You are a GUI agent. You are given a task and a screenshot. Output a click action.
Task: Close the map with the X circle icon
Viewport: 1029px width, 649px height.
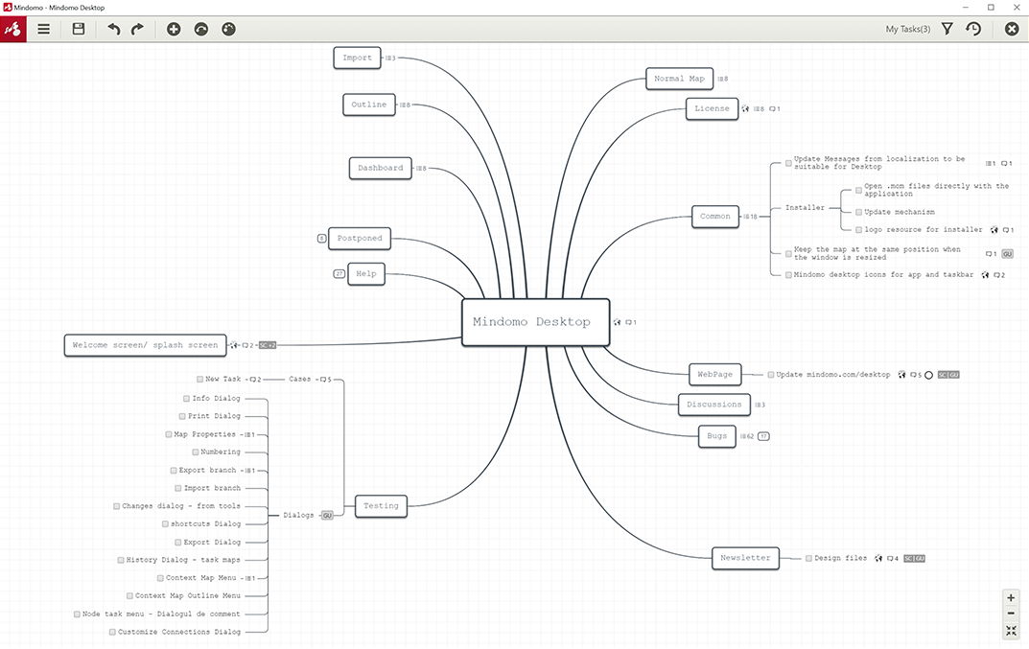[1012, 29]
